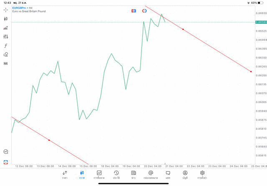
Task: Tap the circular red-blue icon at chart top
Action: 144,10
